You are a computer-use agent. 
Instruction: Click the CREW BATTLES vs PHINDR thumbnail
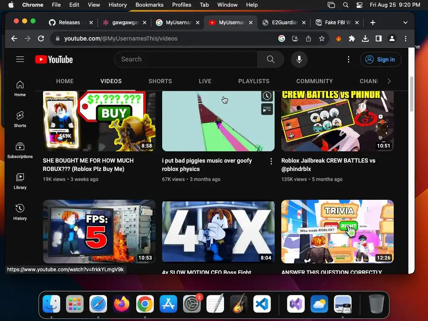pos(337,121)
